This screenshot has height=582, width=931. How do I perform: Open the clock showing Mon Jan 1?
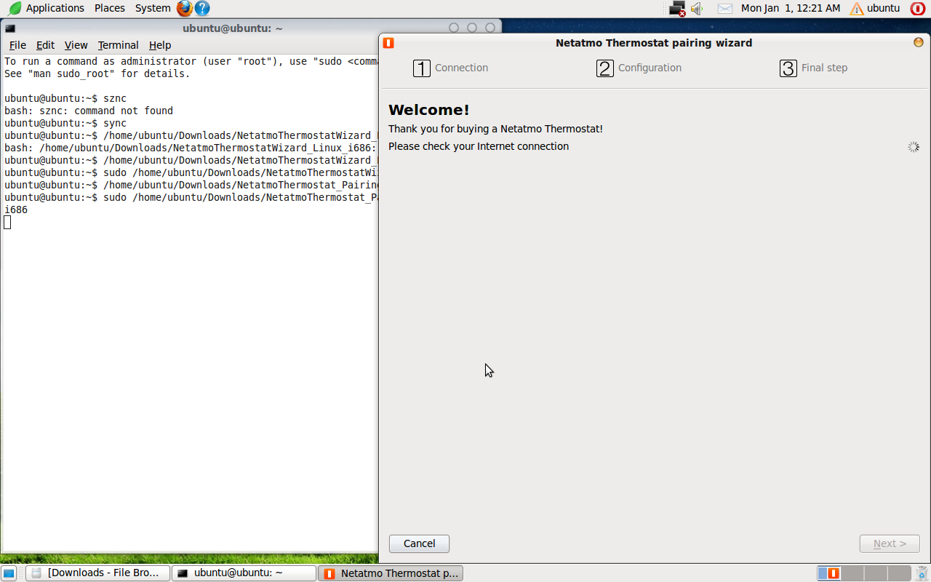790,8
